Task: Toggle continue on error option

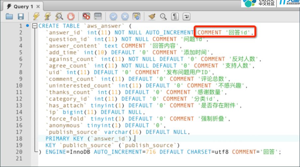Action: [86, 17]
